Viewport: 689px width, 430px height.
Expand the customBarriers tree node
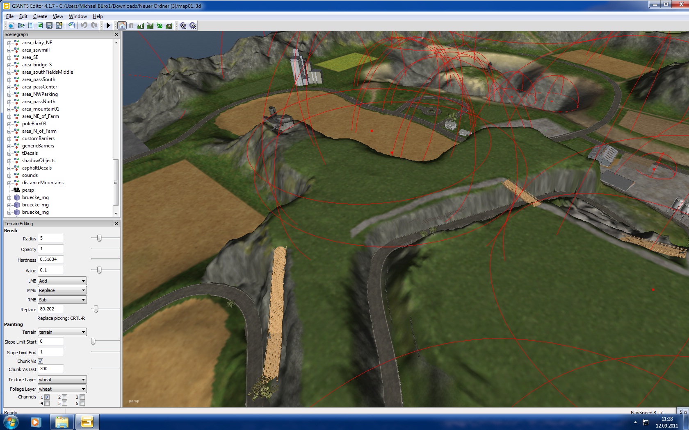point(9,138)
